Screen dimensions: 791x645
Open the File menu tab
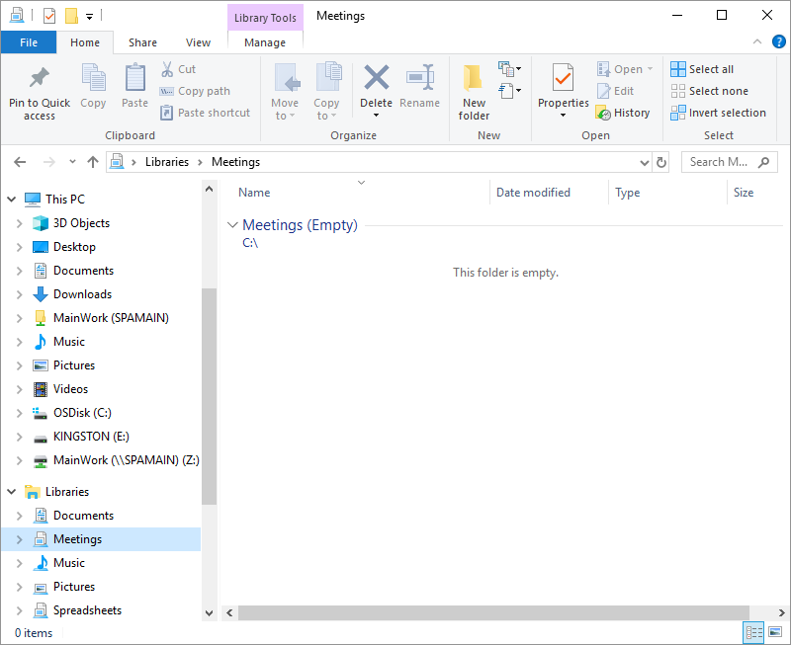[x=29, y=42]
